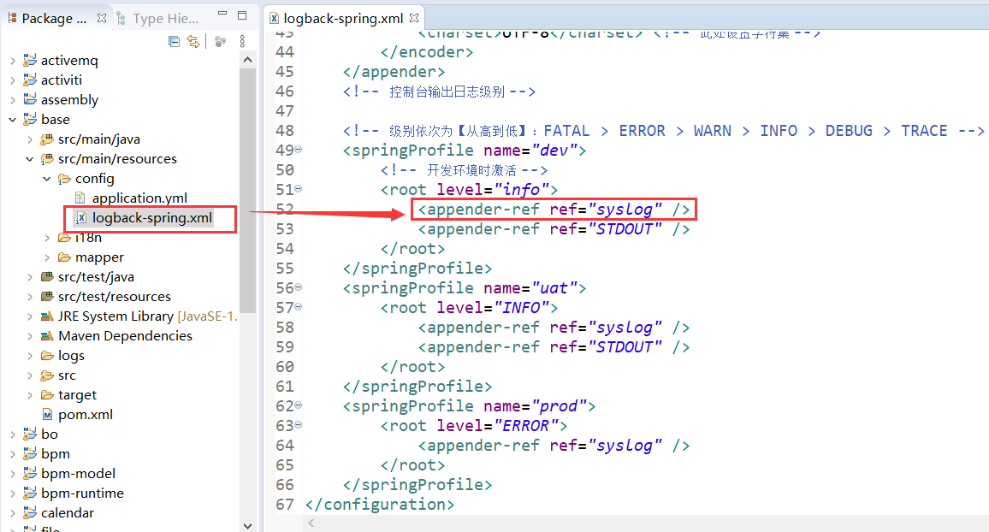989x532 pixels.
Task: Click the calendar project icon
Action: (30, 512)
